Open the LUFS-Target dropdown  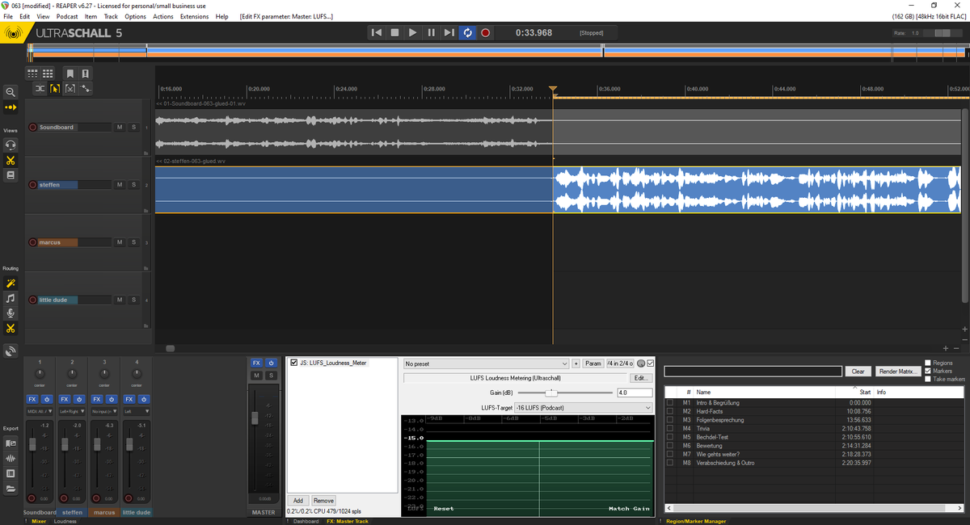tap(582, 408)
